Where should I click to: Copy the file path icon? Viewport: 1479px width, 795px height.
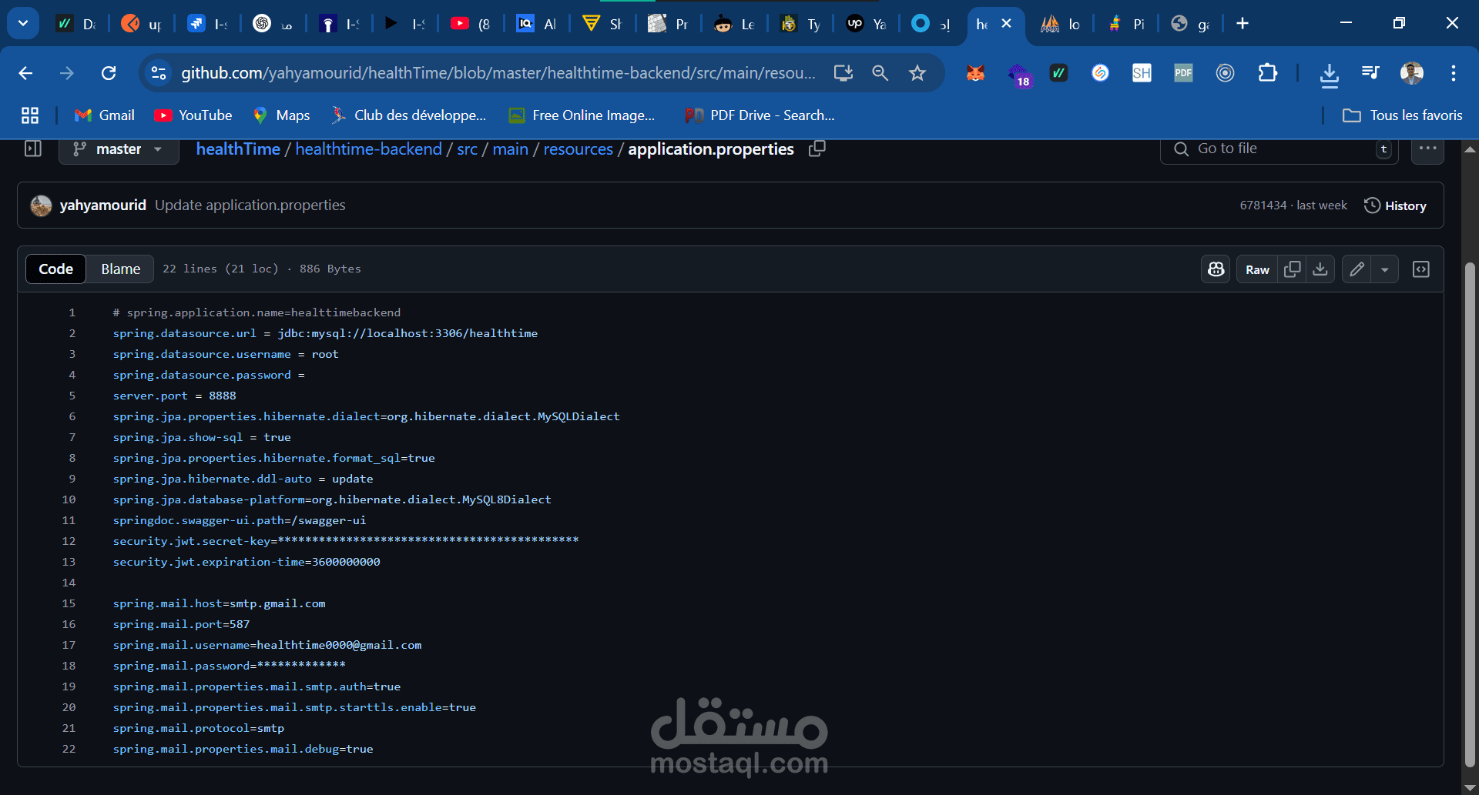pyautogui.click(x=817, y=149)
